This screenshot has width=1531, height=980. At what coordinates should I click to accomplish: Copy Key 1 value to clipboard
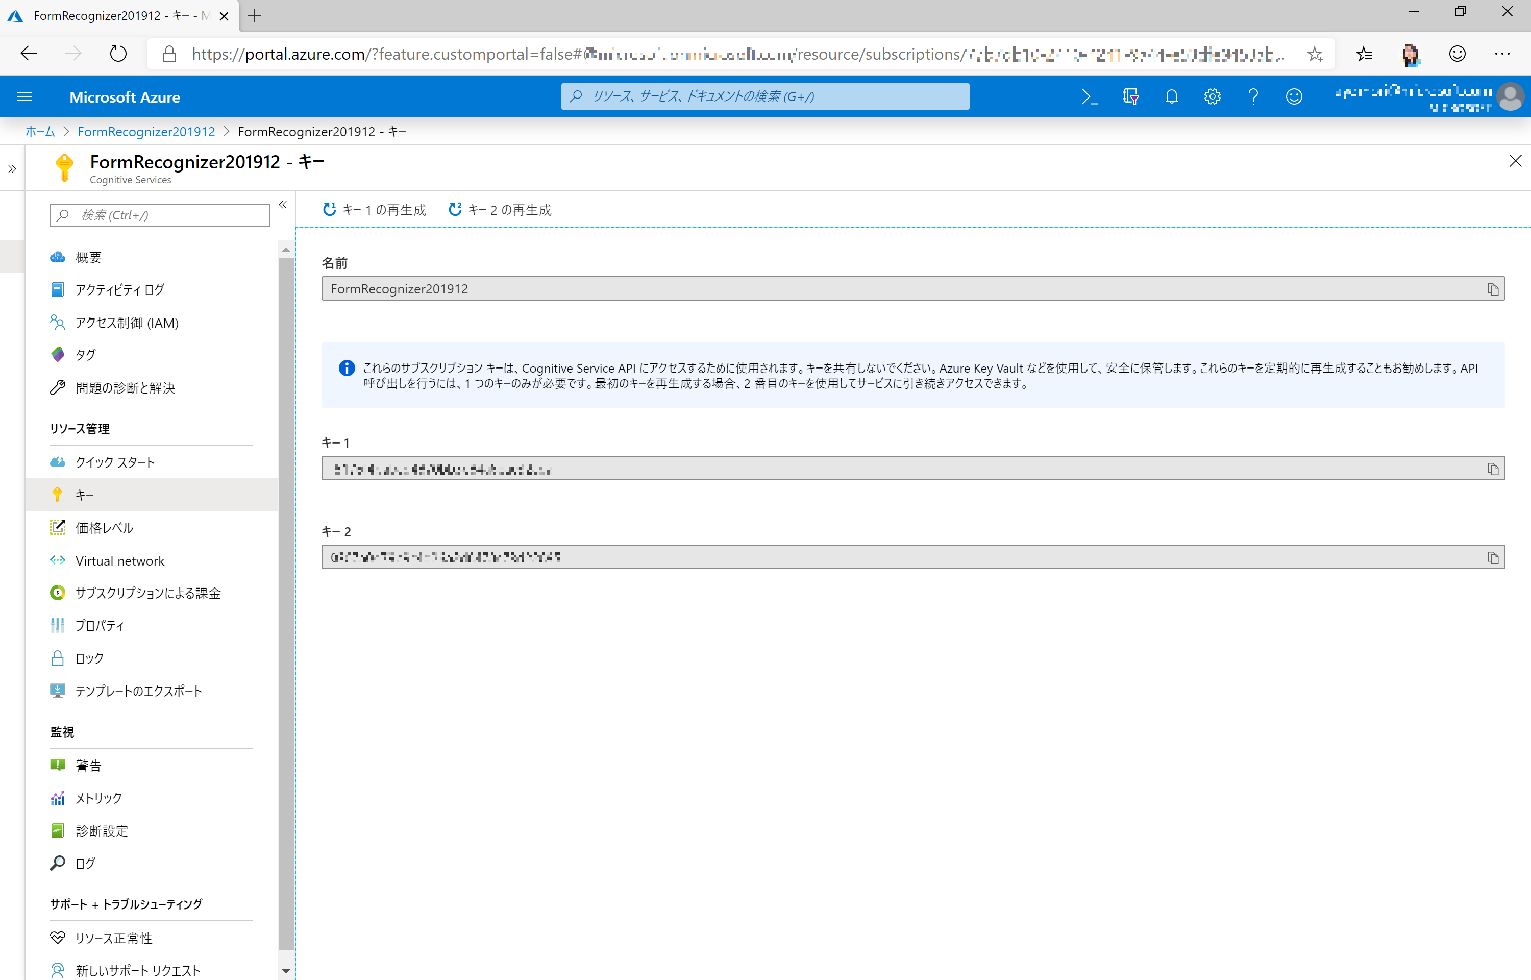(1492, 469)
